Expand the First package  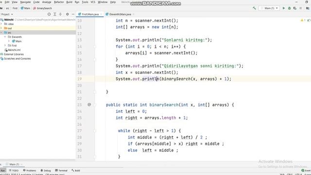(5, 45)
